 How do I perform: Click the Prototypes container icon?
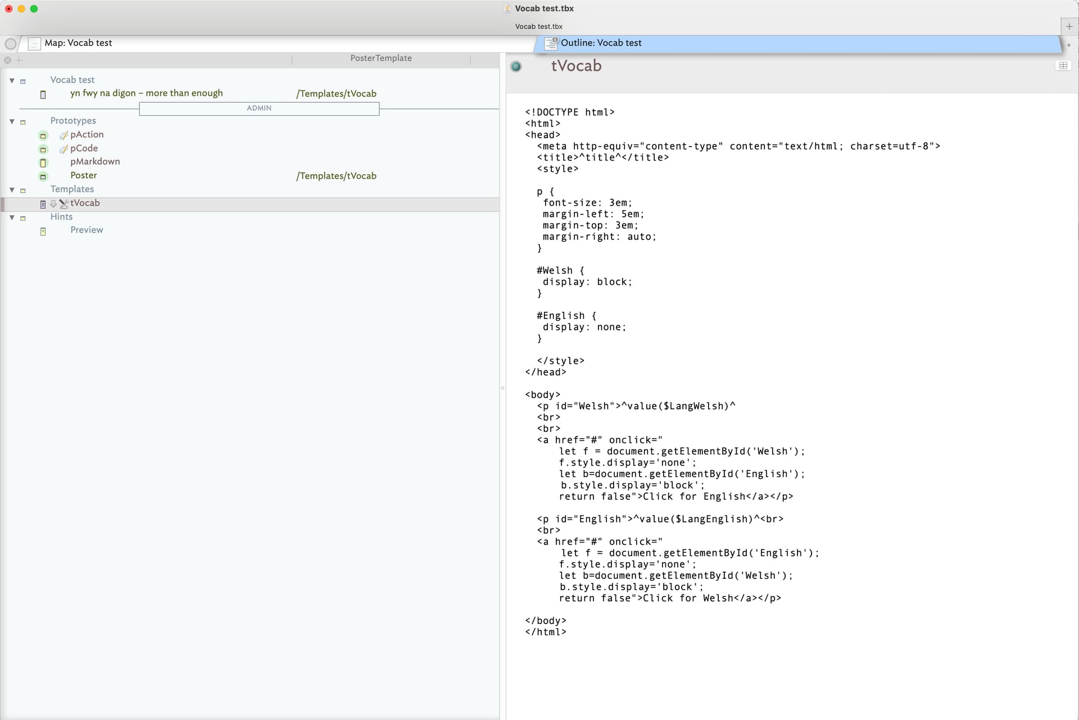coord(23,122)
